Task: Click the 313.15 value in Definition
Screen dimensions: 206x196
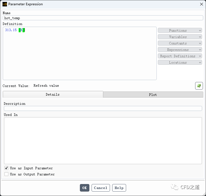Action: (11, 30)
